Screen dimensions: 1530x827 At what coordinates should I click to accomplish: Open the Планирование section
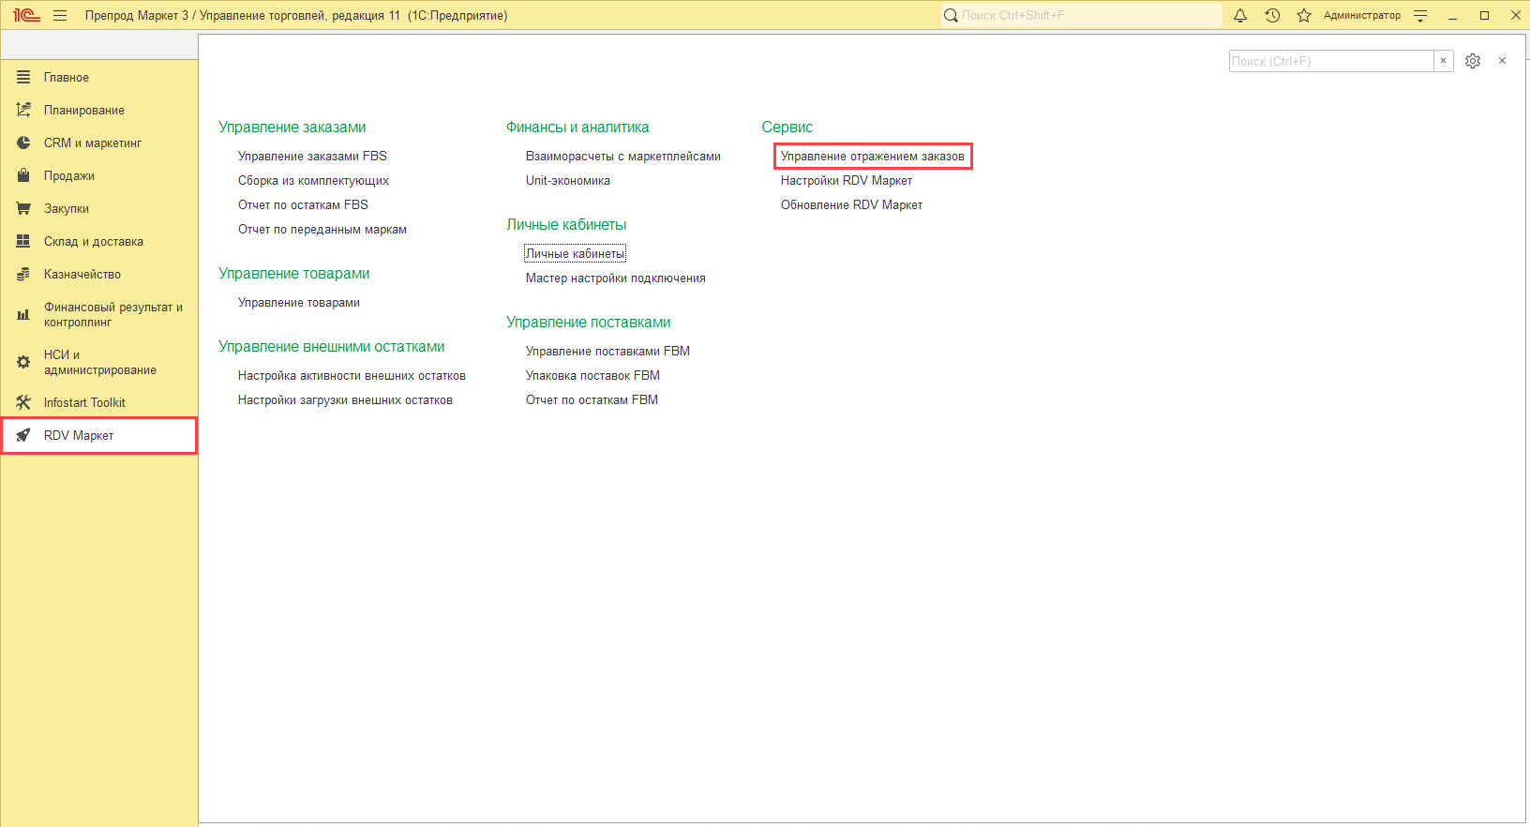pos(99,110)
